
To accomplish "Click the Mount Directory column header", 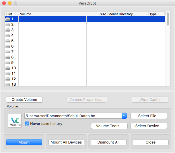I will click(127, 14).
